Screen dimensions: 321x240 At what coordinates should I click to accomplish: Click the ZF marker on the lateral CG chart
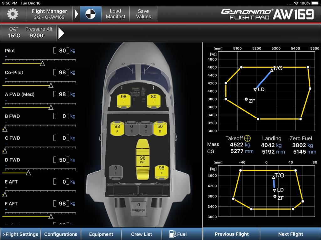[275, 196]
